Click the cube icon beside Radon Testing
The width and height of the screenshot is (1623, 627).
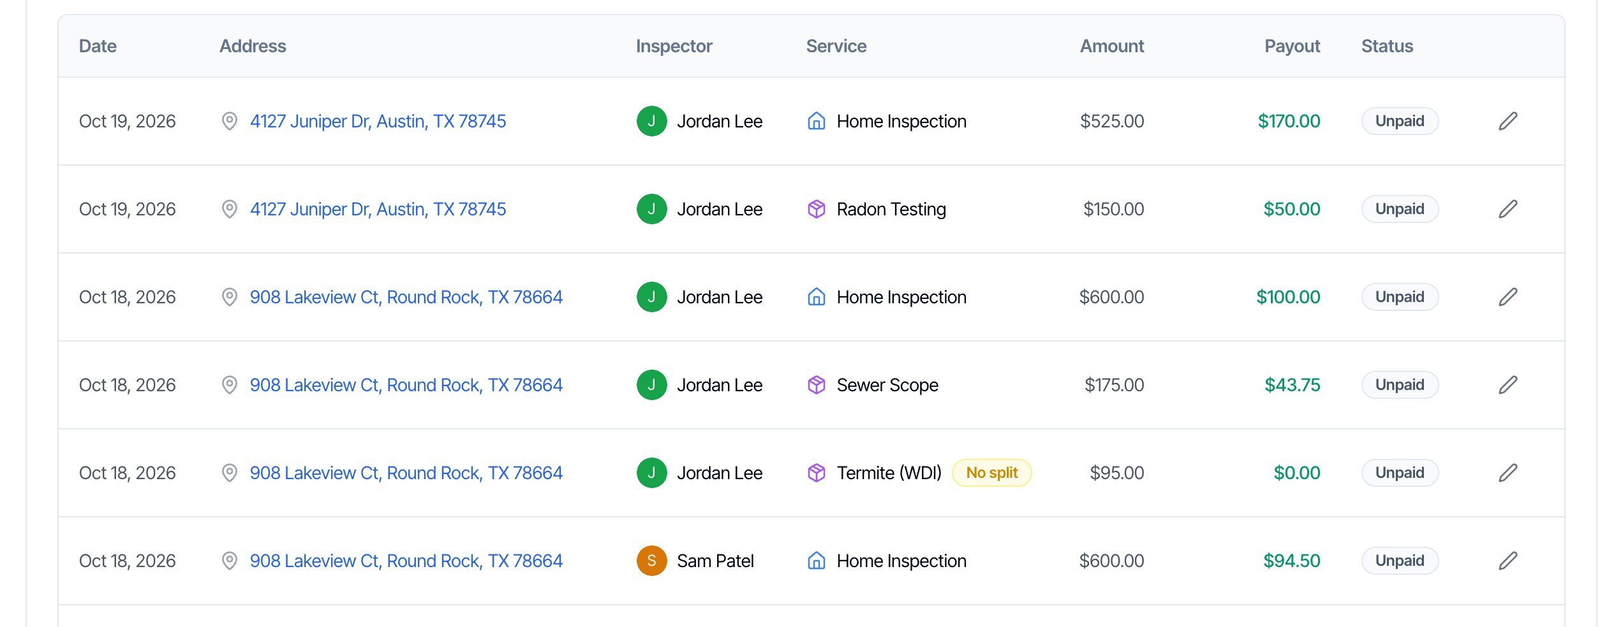[x=816, y=209]
